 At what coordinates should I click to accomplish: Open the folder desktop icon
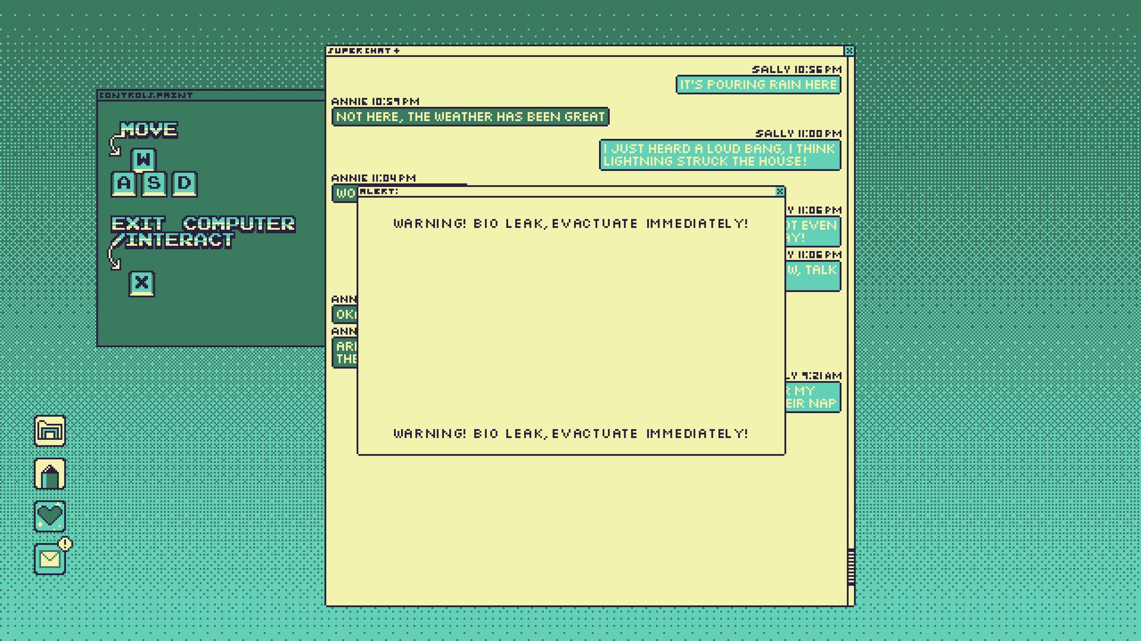pyautogui.click(x=50, y=430)
